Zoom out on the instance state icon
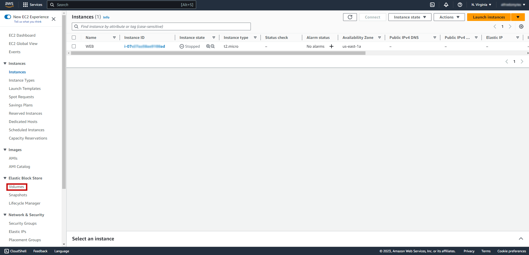The image size is (529, 255). click(213, 46)
